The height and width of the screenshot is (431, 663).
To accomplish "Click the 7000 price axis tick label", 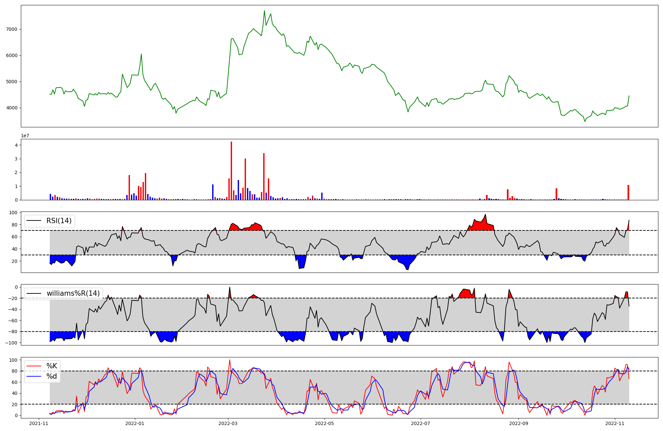I will click(x=11, y=29).
